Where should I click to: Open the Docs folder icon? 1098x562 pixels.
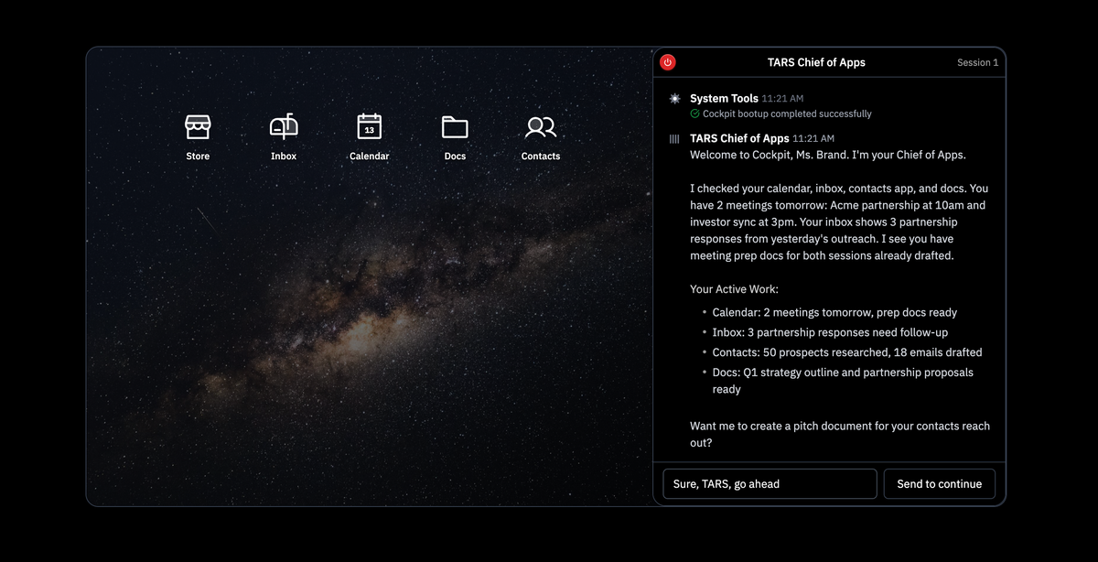455,127
